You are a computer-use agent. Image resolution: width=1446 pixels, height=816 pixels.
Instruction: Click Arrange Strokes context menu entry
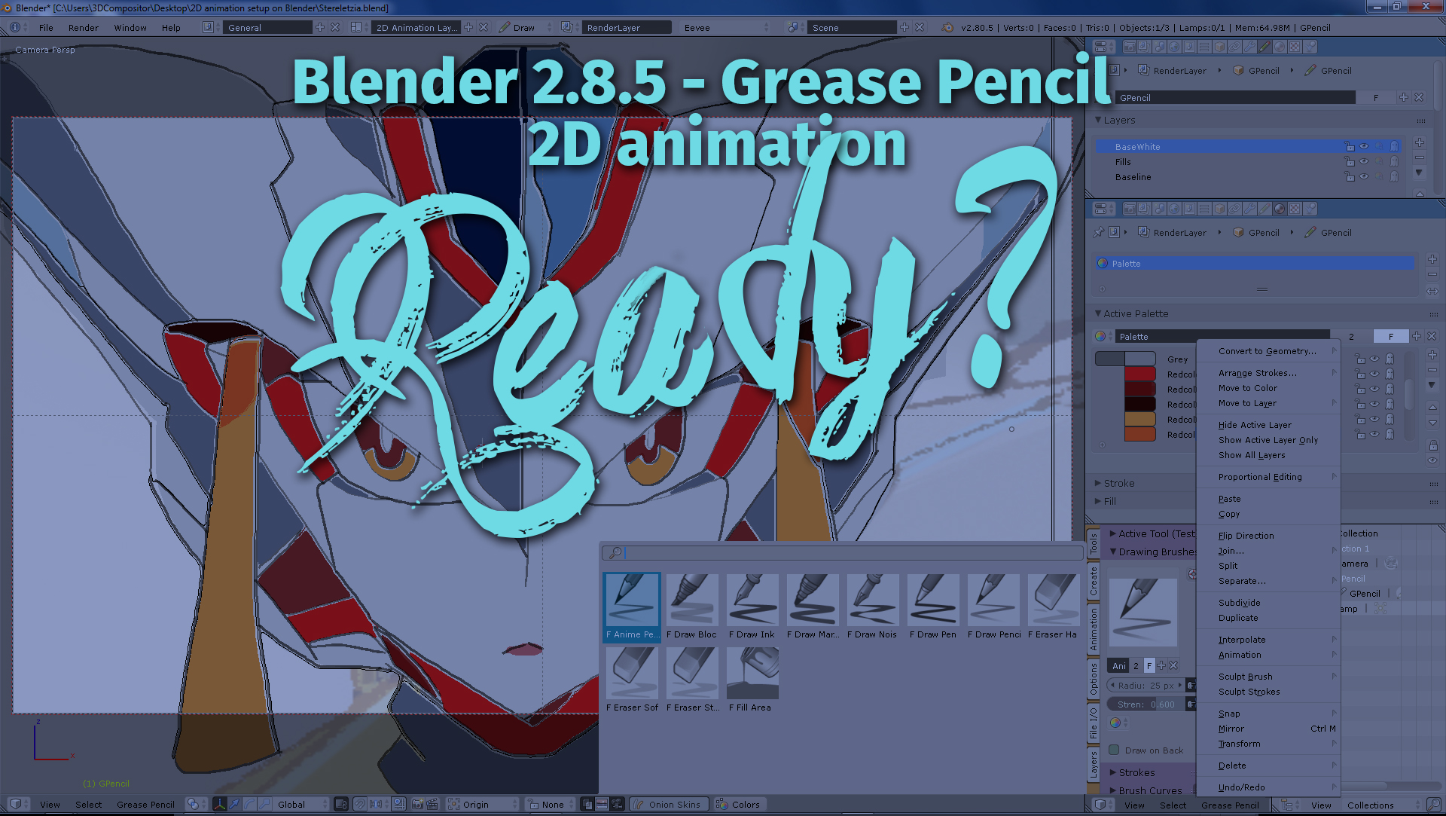pos(1256,371)
